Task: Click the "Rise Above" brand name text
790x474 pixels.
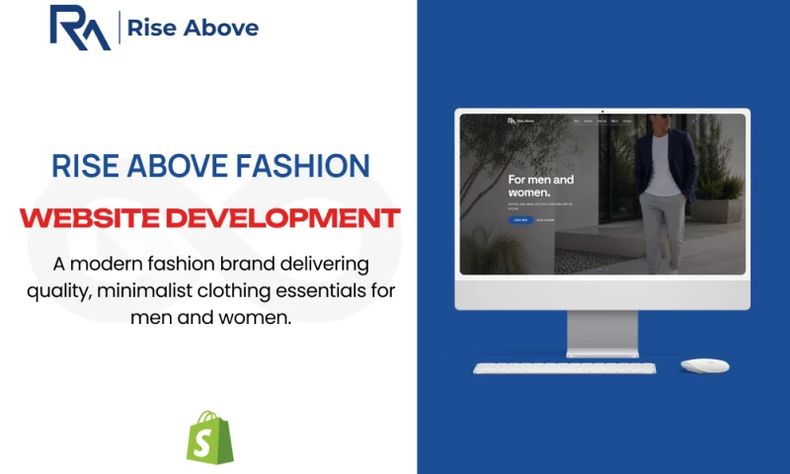Action: (x=193, y=28)
